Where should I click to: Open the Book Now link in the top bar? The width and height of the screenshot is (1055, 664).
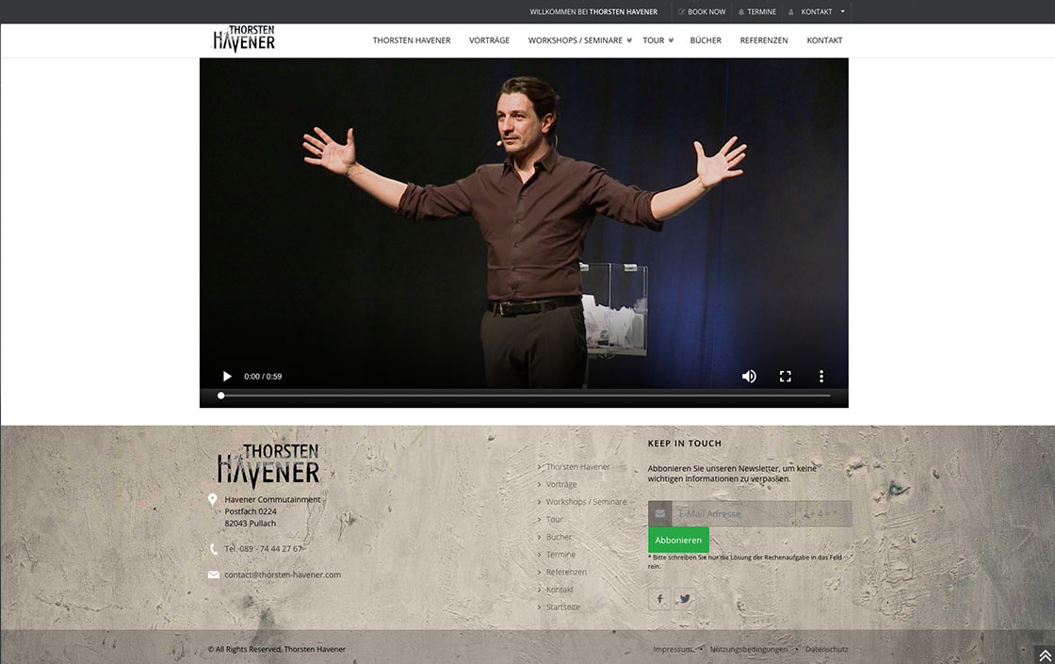(702, 12)
